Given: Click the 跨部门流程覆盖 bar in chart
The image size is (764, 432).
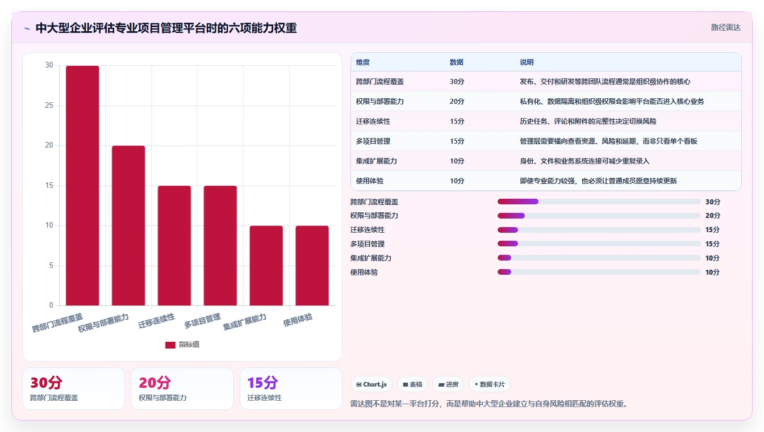Looking at the screenshot, I should click(82, 186).
